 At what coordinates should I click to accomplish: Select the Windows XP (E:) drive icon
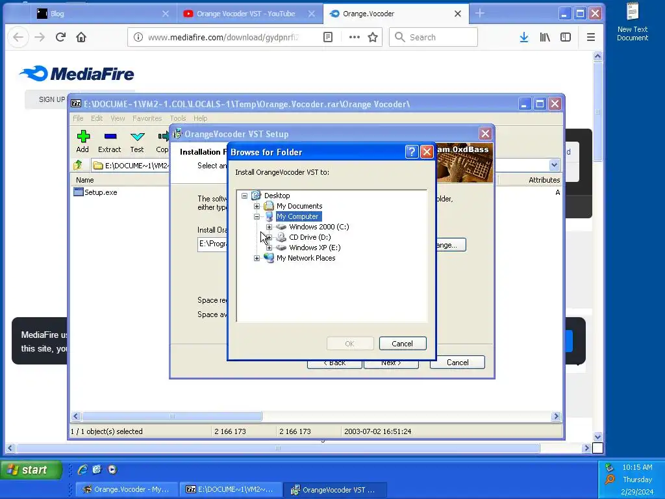tap(281, 248)
